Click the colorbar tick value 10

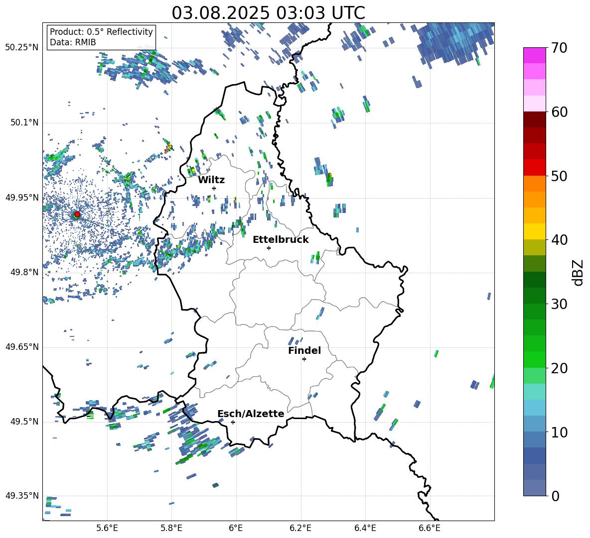pos(560,432)
